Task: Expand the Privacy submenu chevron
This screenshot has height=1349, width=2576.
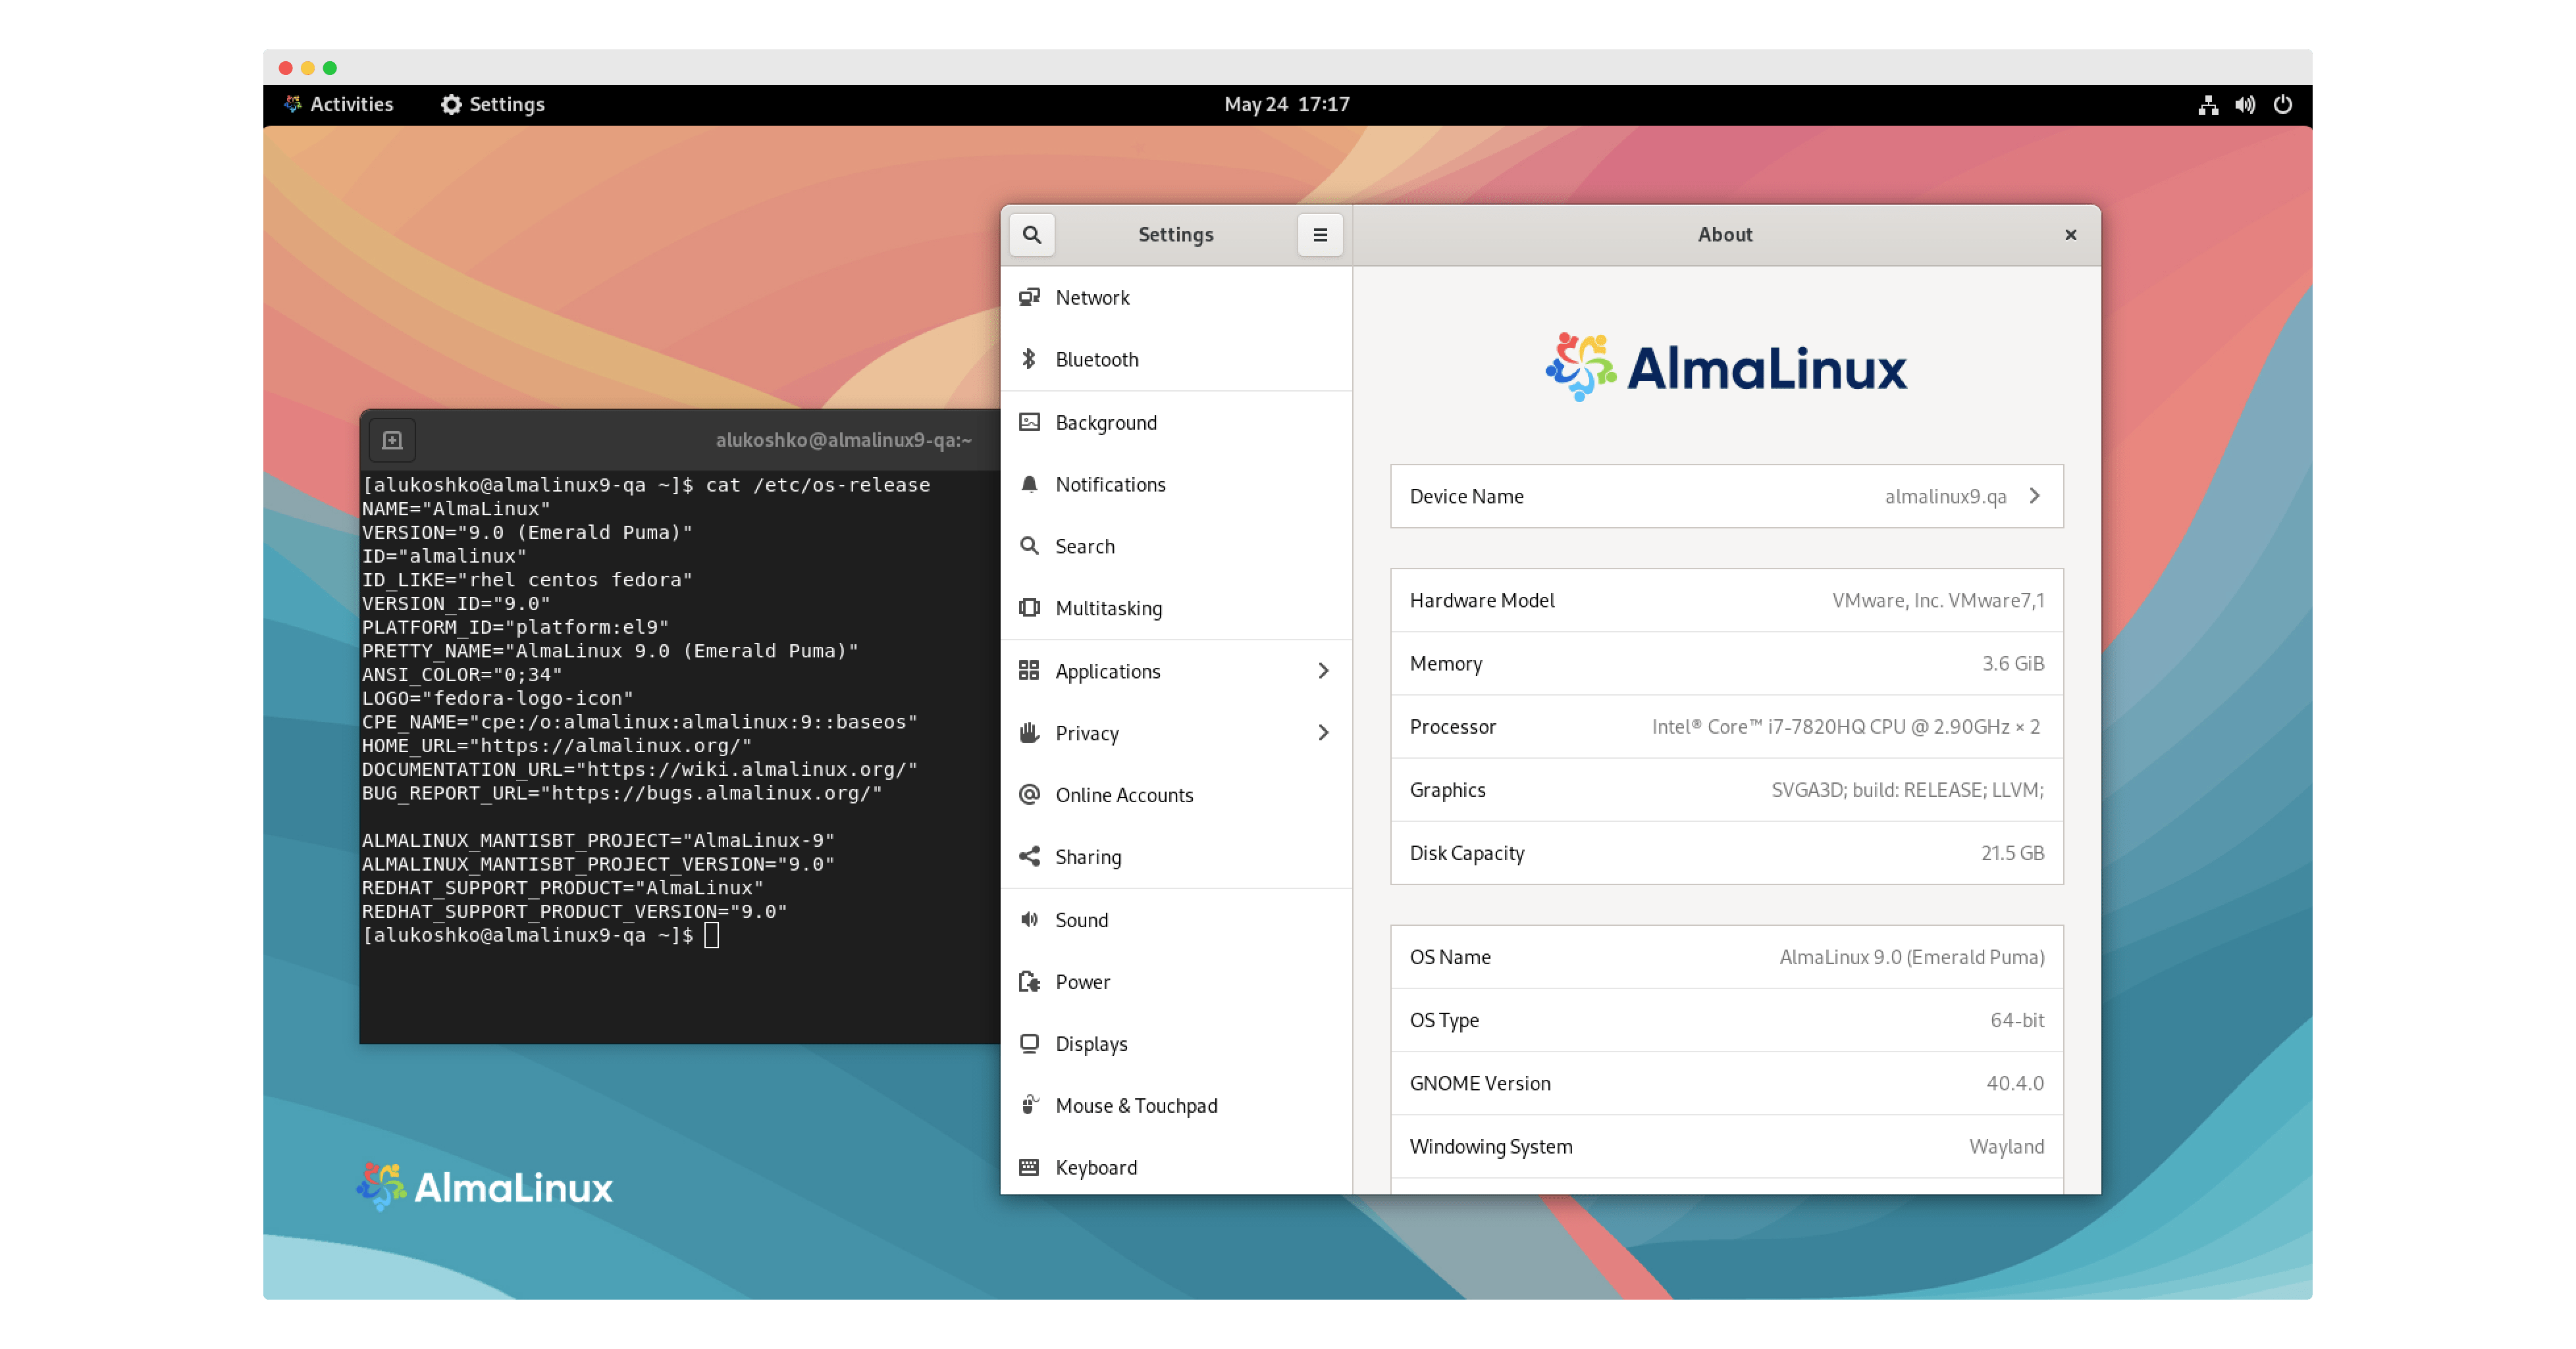Action: (x=1323, y=732)
